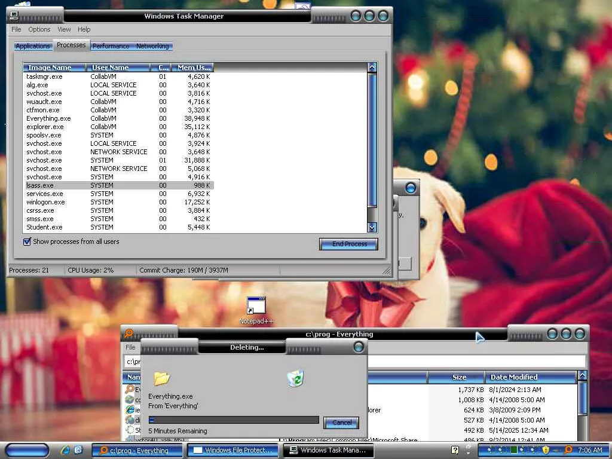Sort Everything results by Date Modified column
The image size is (612, 459).
coord(531,377)
